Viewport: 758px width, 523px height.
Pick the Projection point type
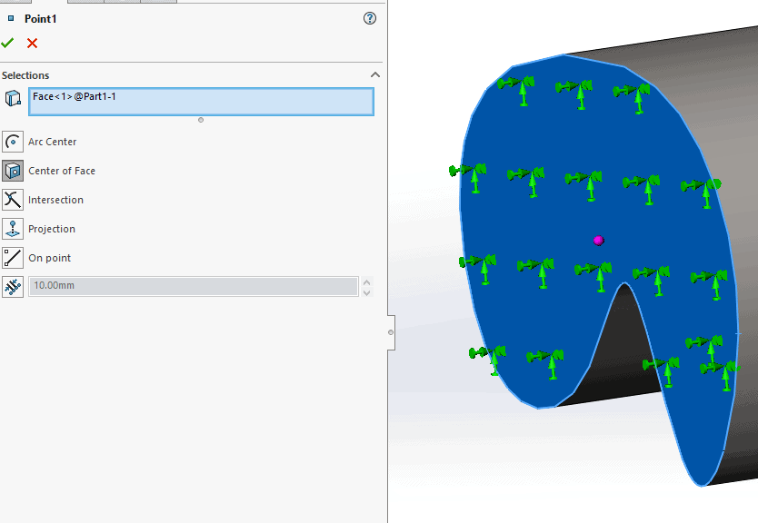click(x=13, y=229)
